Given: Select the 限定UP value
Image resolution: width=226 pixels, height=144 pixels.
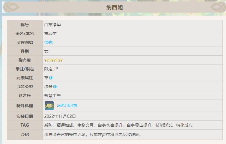Looking at the screenshot, I should click(x=51, y=69).
